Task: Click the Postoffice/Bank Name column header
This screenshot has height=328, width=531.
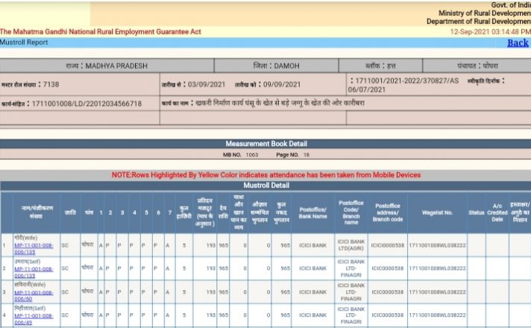Action: [312, 213]
